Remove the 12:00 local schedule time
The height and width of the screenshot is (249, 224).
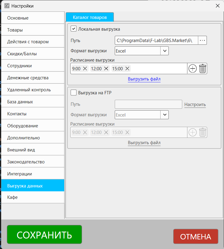(x=106, y=69)
